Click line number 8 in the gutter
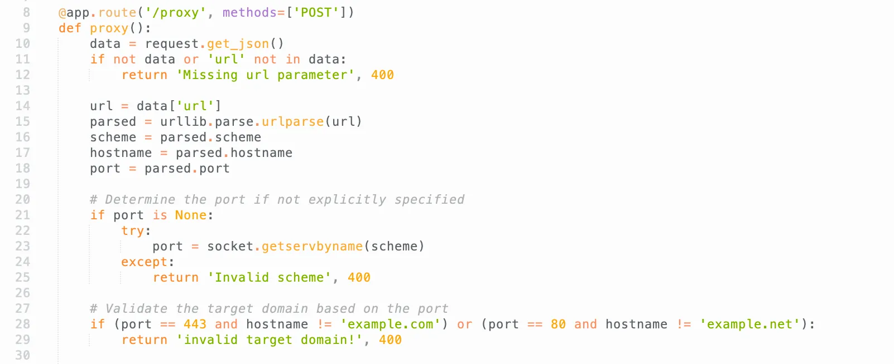894x364 pixels. [x=26, y=12]
